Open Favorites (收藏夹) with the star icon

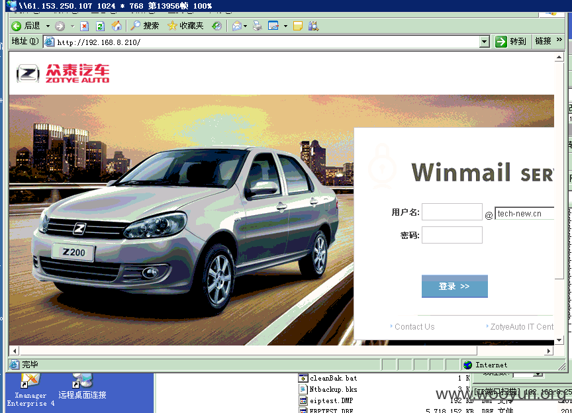click(185, 26)
